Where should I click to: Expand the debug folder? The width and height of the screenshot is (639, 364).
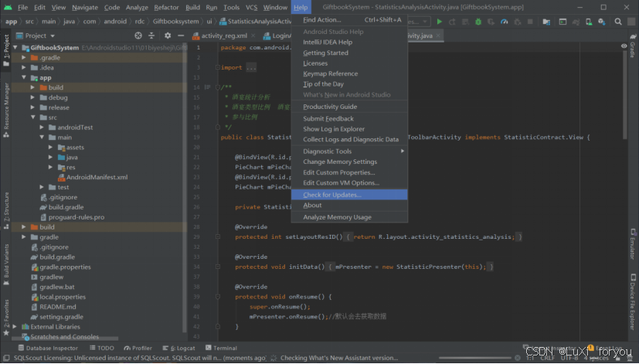(x=32, y=97)
